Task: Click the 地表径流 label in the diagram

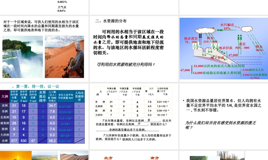Action: [x=226, y=48]
